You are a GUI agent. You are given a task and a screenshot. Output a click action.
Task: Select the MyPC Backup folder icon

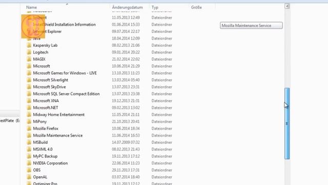click(29, 156)
